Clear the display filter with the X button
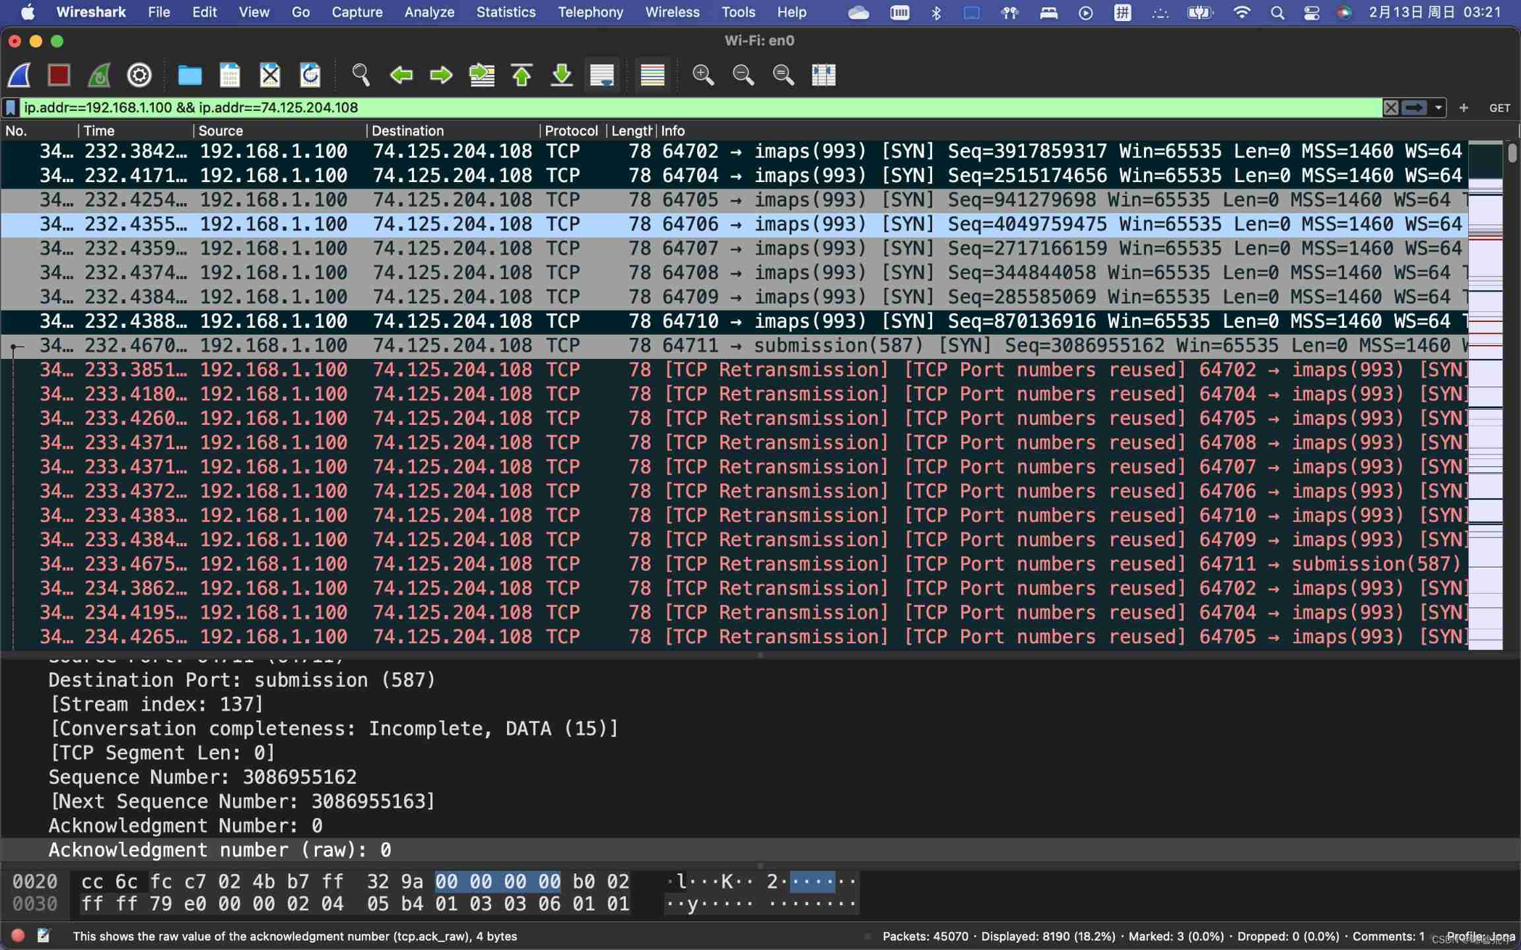1521x950 pixels. click(x=1390, y=108)
